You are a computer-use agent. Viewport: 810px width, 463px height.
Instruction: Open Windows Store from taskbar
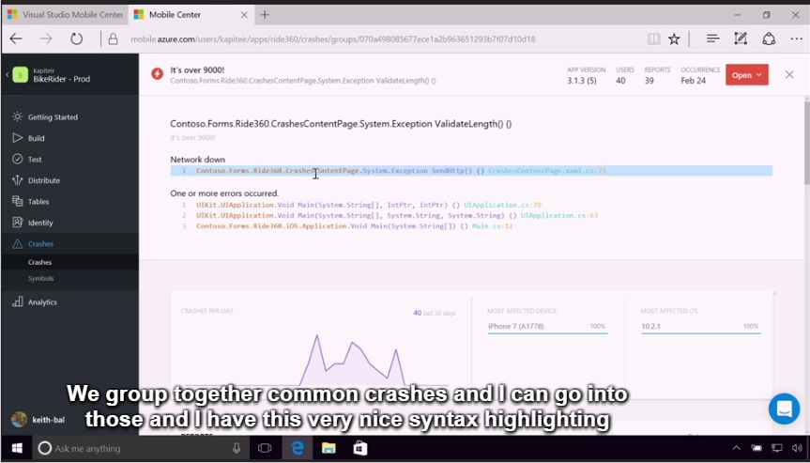pos(360,448)
